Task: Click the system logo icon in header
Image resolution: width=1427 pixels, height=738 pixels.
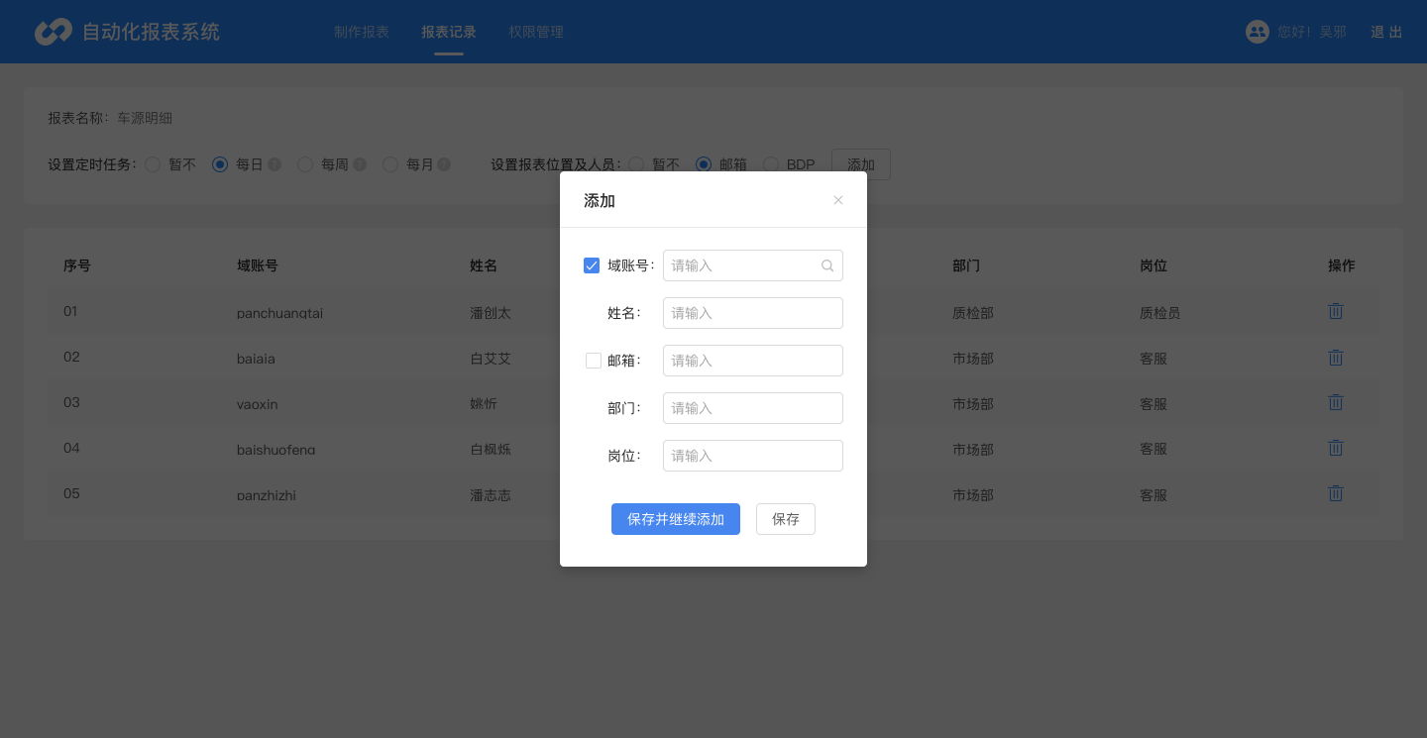Action: click(x=53, y=32)
